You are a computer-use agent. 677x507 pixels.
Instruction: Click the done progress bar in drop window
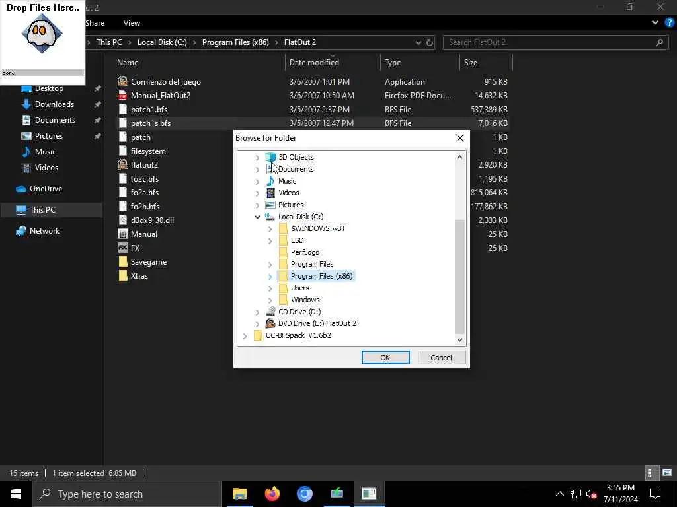42,73
